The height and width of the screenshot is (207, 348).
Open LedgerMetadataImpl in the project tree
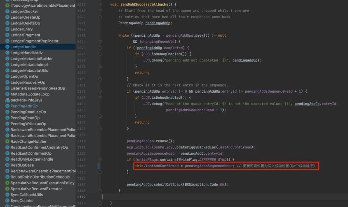(29, 65)
